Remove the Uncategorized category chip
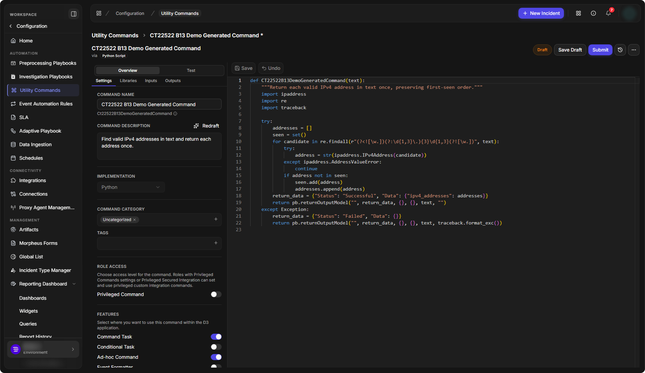 pyautogui.click(x=134, y=220)
